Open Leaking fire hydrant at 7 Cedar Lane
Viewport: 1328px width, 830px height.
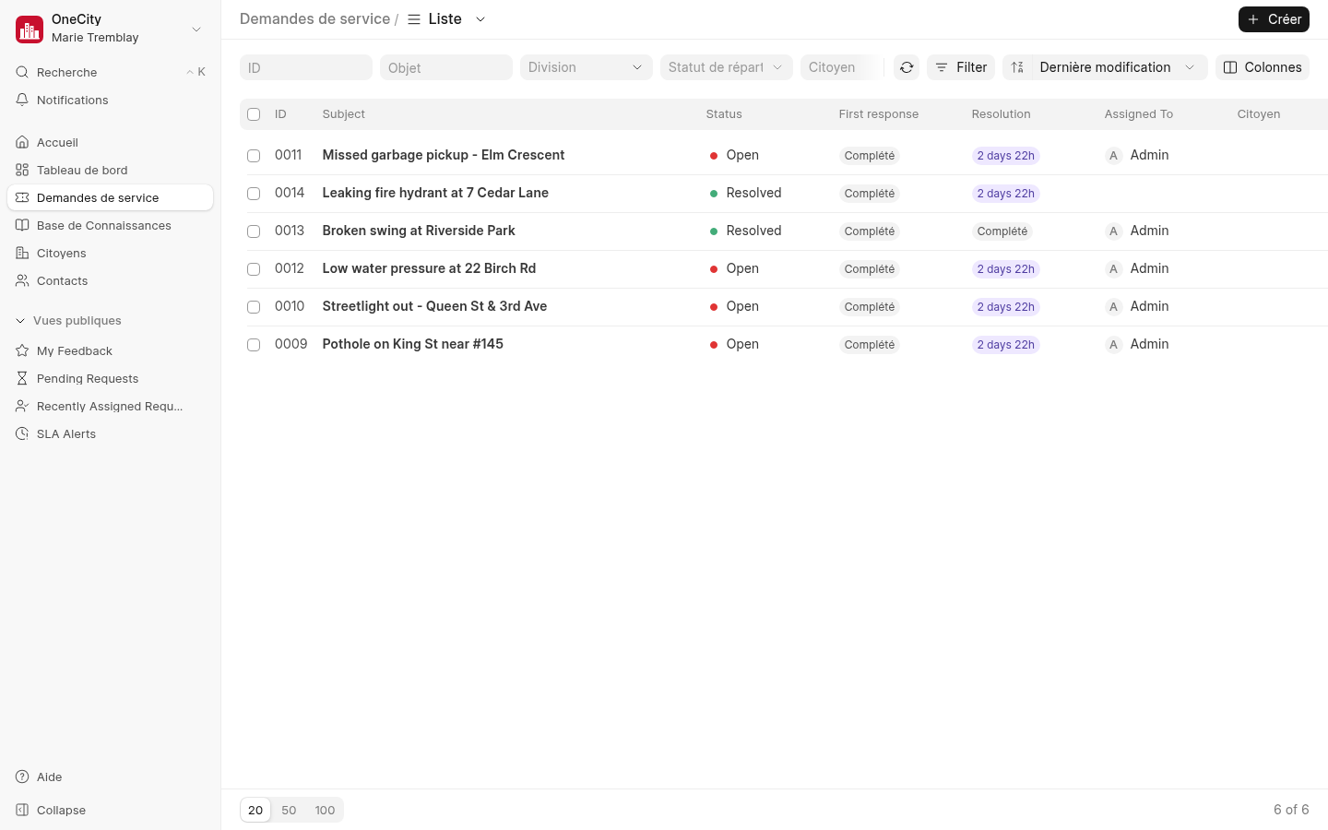[x=435, y=193]
